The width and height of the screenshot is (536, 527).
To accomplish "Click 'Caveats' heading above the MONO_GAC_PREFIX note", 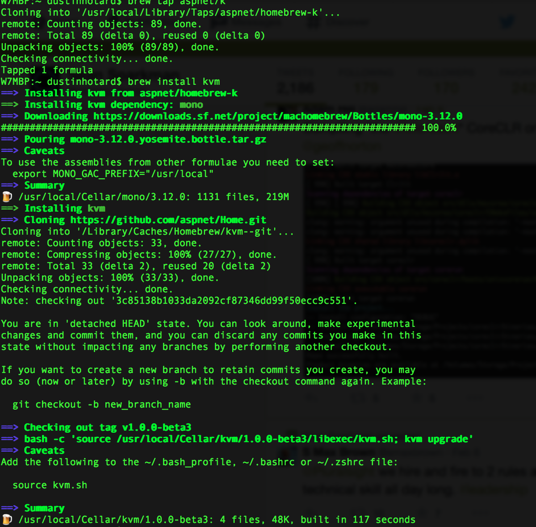I will point(44,151).
